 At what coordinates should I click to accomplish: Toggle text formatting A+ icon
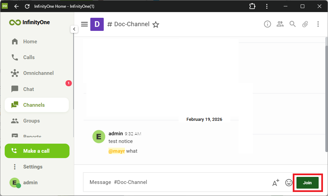[x=276, y=183]
